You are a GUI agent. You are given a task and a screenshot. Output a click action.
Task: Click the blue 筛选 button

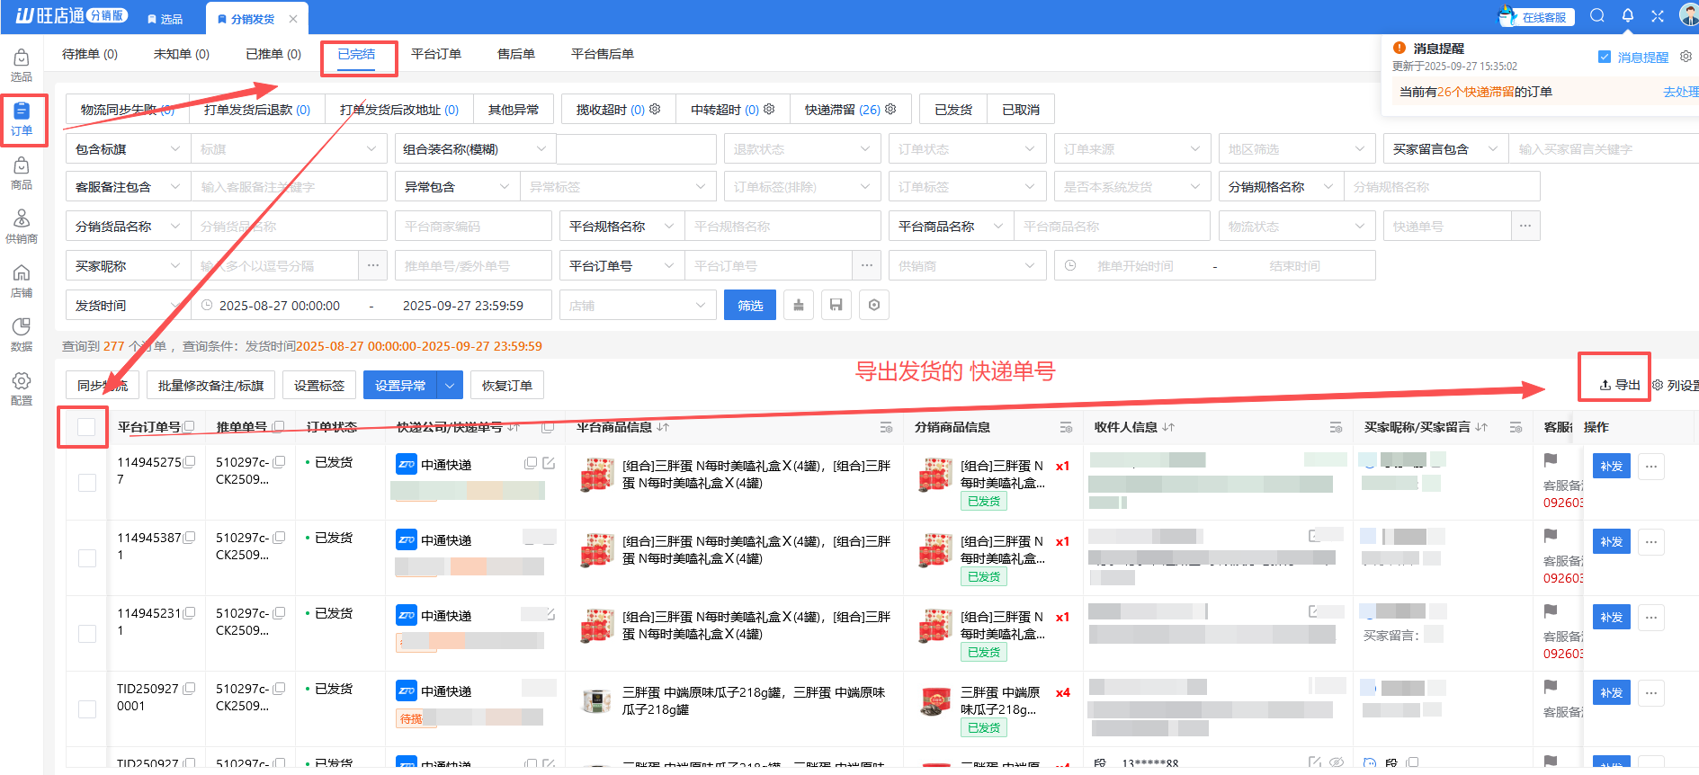click(x=750, y=306)
